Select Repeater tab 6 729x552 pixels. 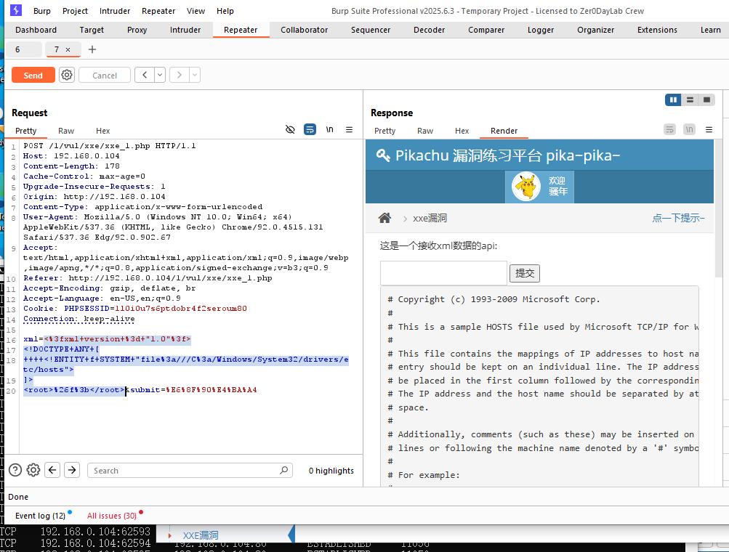point(24,49)
